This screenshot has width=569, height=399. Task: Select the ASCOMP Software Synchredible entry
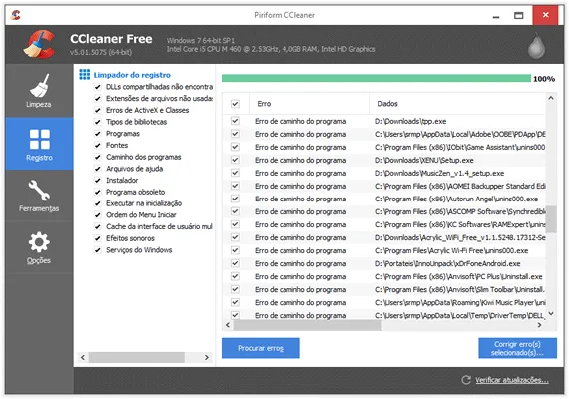pyautogui.click(x=460, y=211)
